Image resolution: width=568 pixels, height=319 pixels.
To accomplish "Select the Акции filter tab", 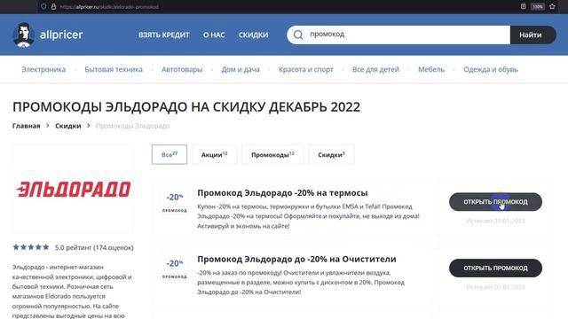I will point(215,154).
